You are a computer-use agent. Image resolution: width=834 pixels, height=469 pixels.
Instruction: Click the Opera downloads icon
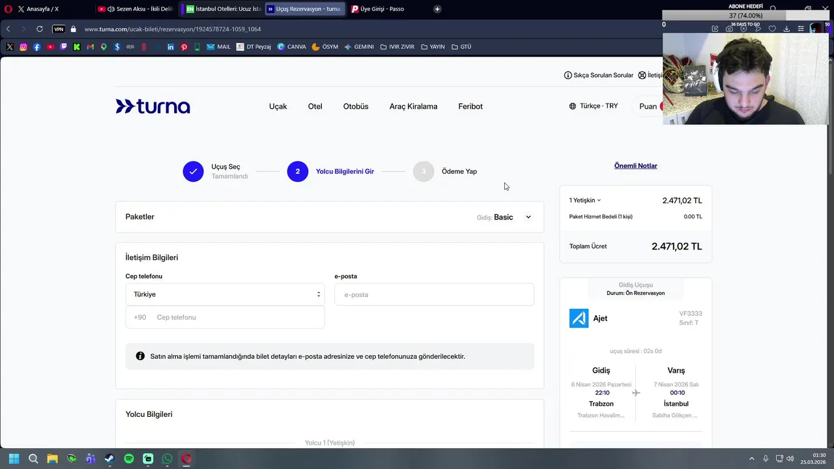click(x=786, y=29)
